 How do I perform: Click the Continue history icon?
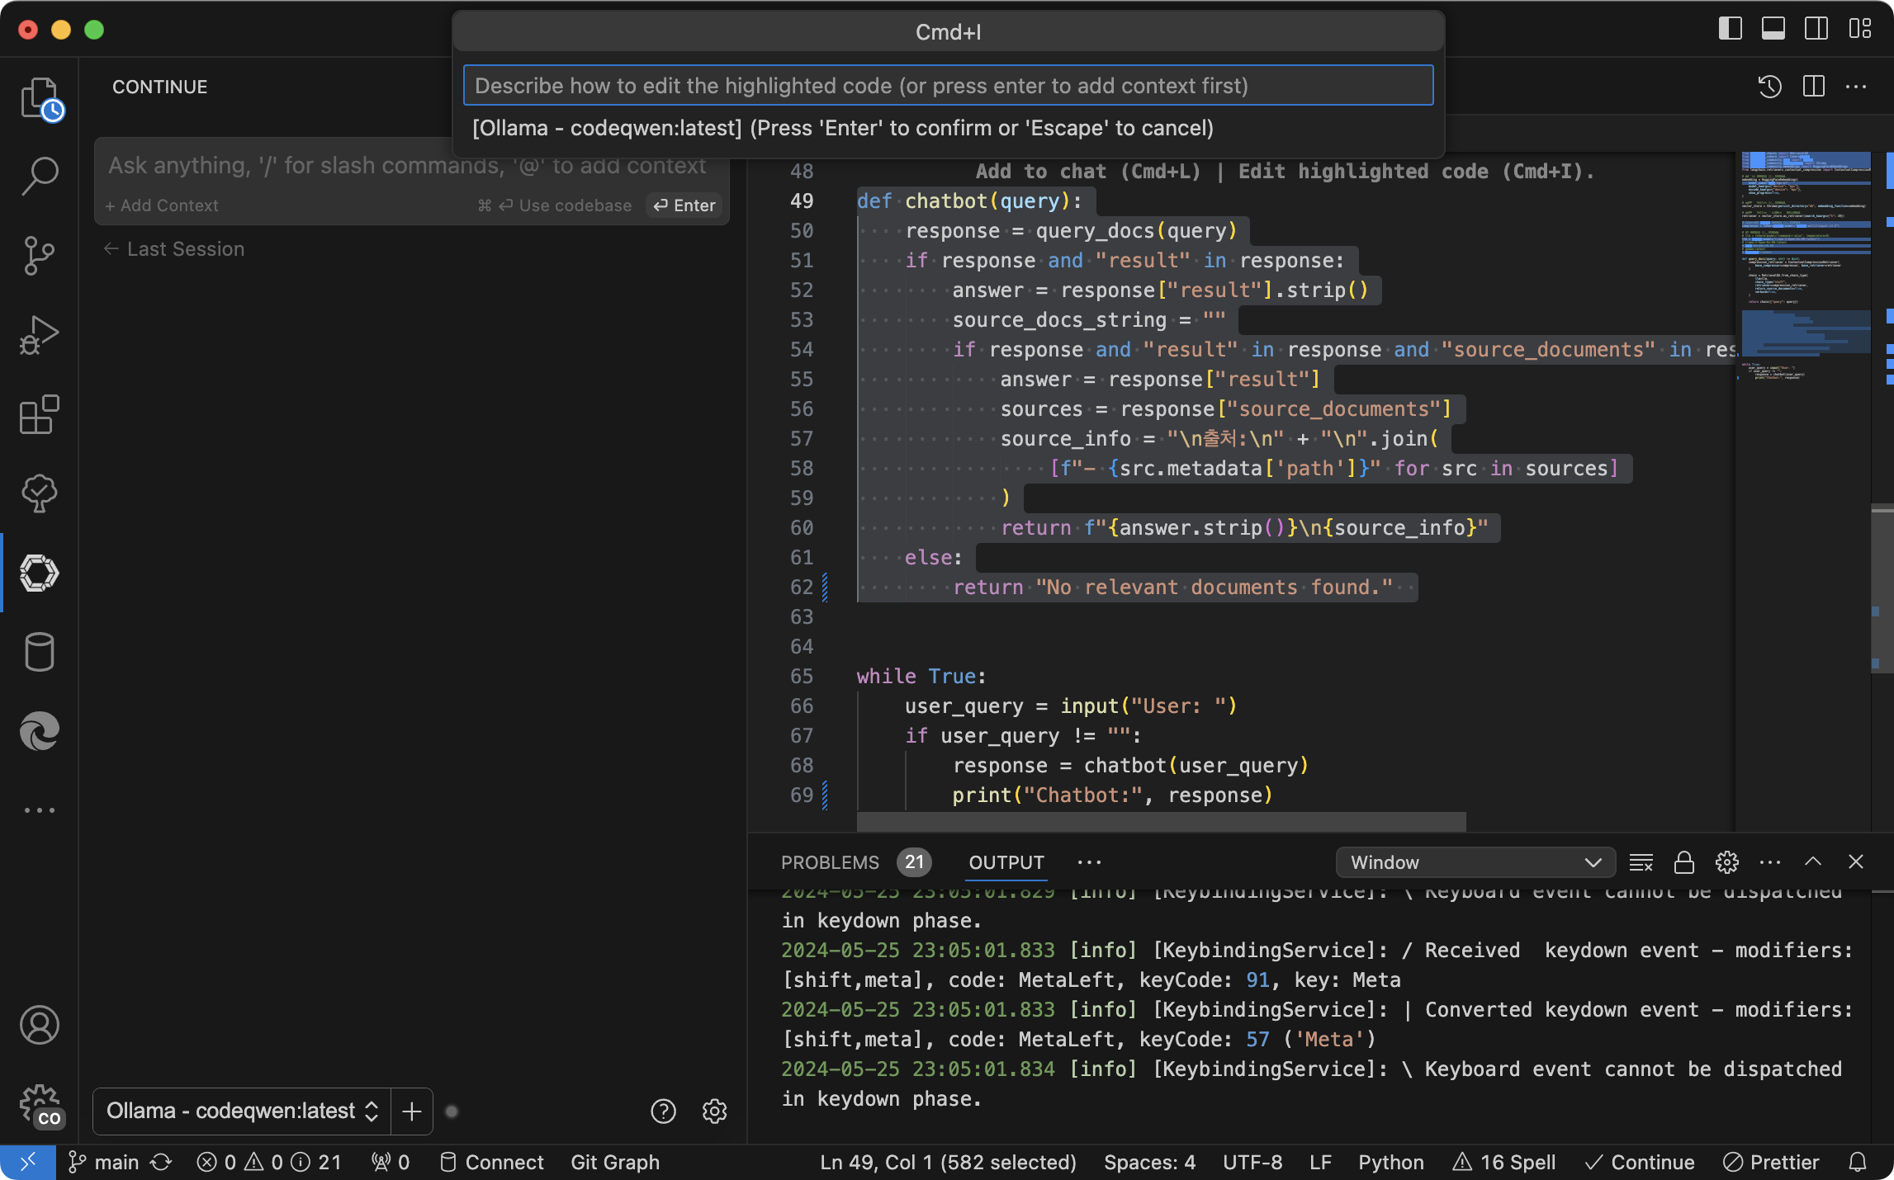click(x=1769, y=87)
